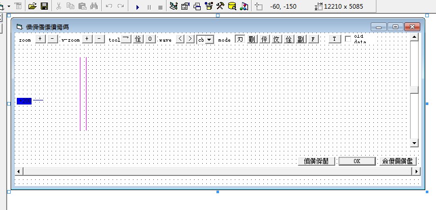Click the Open Project folder icon
This screenshot has height=210, width=436.
click(33, 6)
